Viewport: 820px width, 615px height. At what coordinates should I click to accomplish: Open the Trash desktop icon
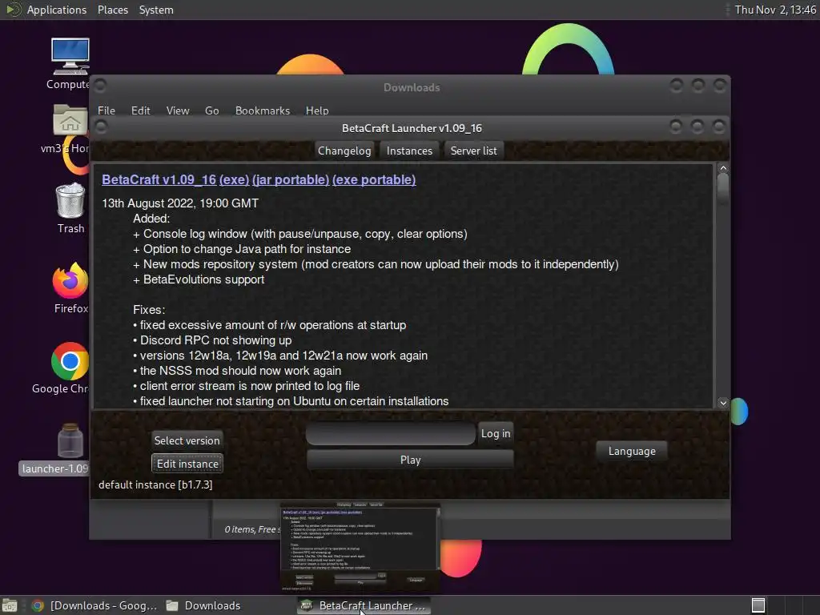(x=70, y=200)
